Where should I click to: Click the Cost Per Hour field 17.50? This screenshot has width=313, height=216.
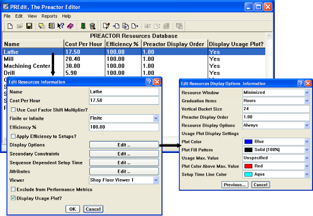coord(124,100)
